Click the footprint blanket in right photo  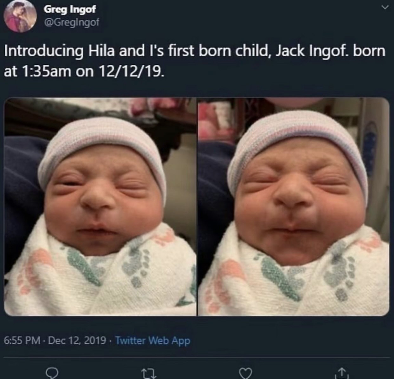293,276
